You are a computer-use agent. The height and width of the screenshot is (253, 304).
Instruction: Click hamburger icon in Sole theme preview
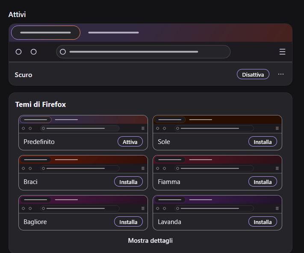click(x=277, y=129)
